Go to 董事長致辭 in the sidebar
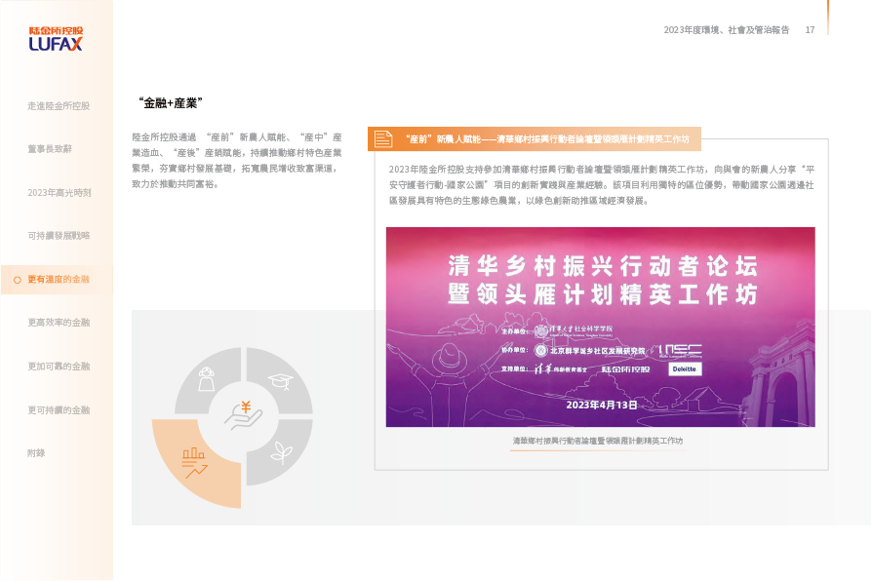Screen dimensions: 872x581 click(49, 149)
